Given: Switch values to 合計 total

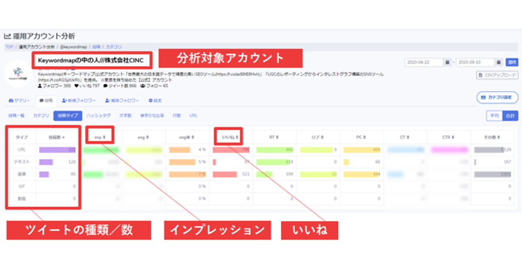Looking at the screenshot, I should [x=510, y=116].
